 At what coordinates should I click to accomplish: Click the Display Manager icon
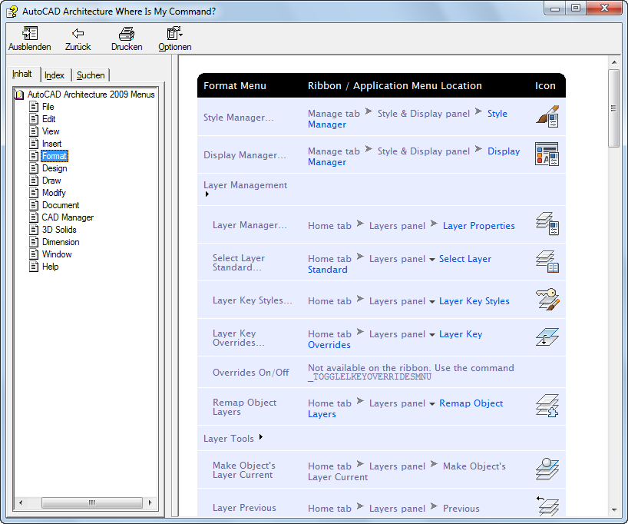tap(547, 154)
